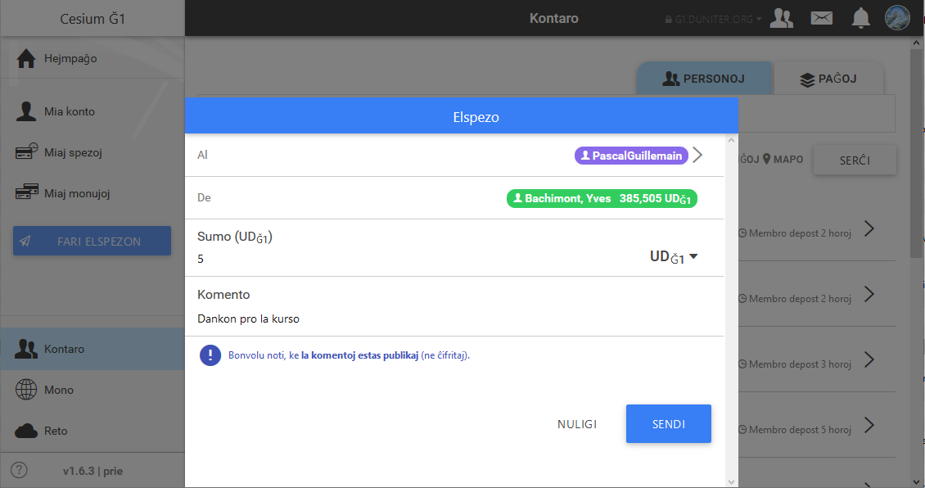The width and height of the screenshot is (925, 488).
Task: Open Miaj monujoj wallets icon
Action: [26, 192]
